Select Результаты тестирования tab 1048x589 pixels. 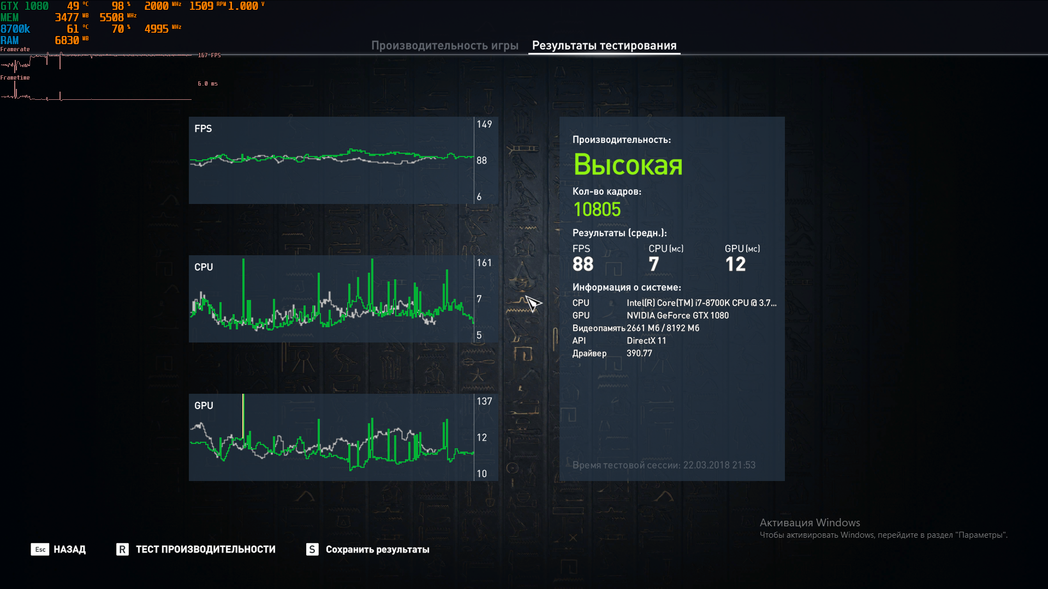point(604,45)
